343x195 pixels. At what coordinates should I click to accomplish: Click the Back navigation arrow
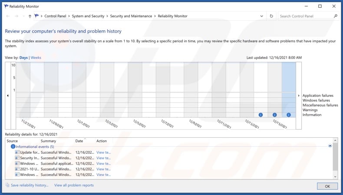(x=8, y=16)
